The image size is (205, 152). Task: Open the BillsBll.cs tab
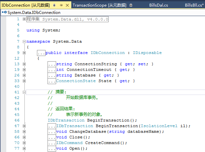(194, 5)
